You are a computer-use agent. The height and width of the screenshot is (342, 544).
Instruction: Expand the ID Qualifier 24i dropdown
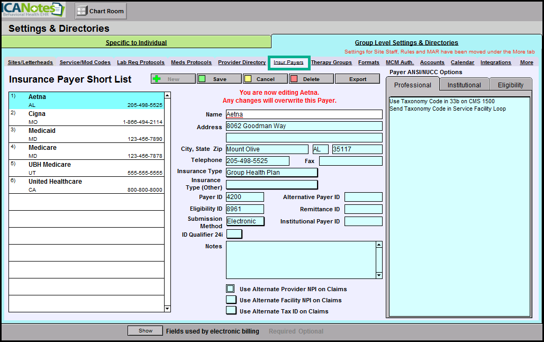(x=234, y=234)
